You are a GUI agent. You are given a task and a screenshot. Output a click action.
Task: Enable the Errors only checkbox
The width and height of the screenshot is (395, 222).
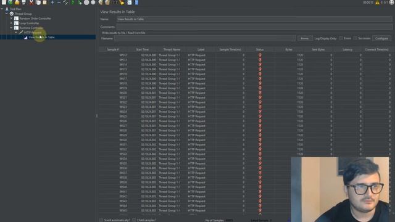[x=341, y=38]
